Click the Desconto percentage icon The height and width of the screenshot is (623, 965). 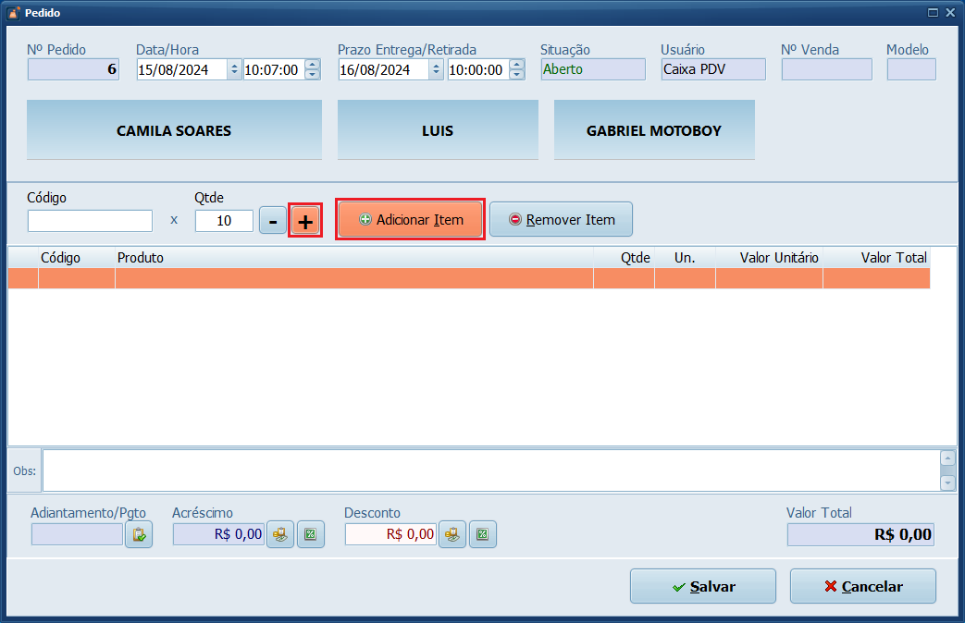(x=483, y=534)
